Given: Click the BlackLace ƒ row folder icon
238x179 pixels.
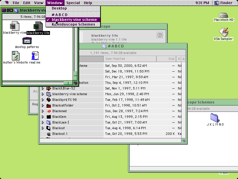Looking at the screenshot, I should (48, 123).
